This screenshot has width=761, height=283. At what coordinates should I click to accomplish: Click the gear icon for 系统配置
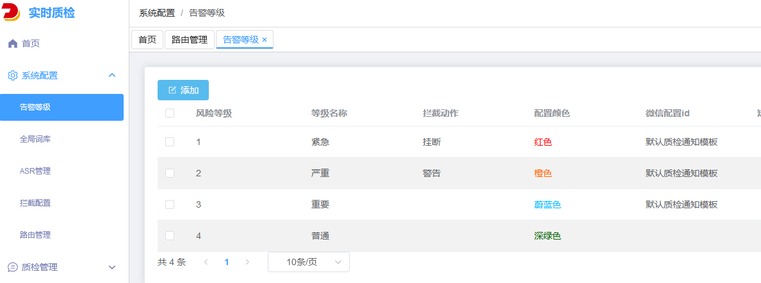(x=12, y=75)
